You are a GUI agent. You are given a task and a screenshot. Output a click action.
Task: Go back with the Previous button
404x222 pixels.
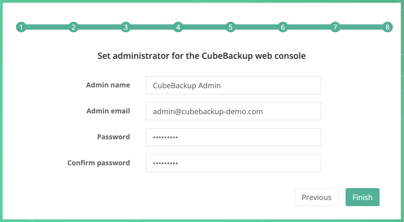(316, 197)
